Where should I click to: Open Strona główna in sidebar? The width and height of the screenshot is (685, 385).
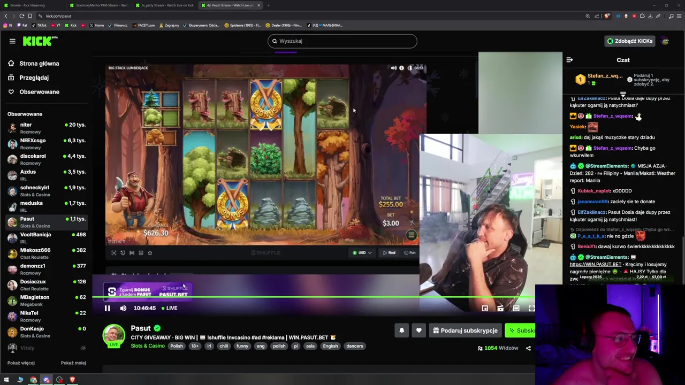[39, 64]
